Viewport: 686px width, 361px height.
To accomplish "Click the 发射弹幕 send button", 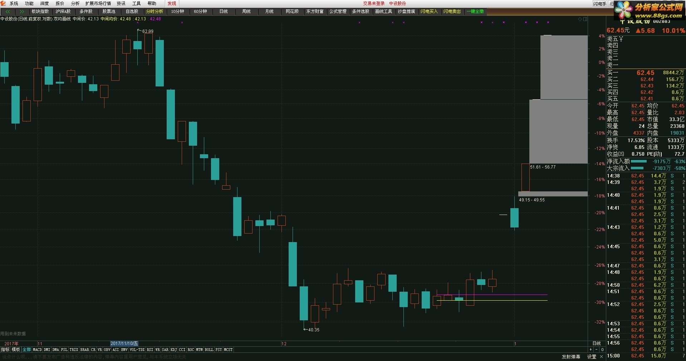I will coord(571,357).
